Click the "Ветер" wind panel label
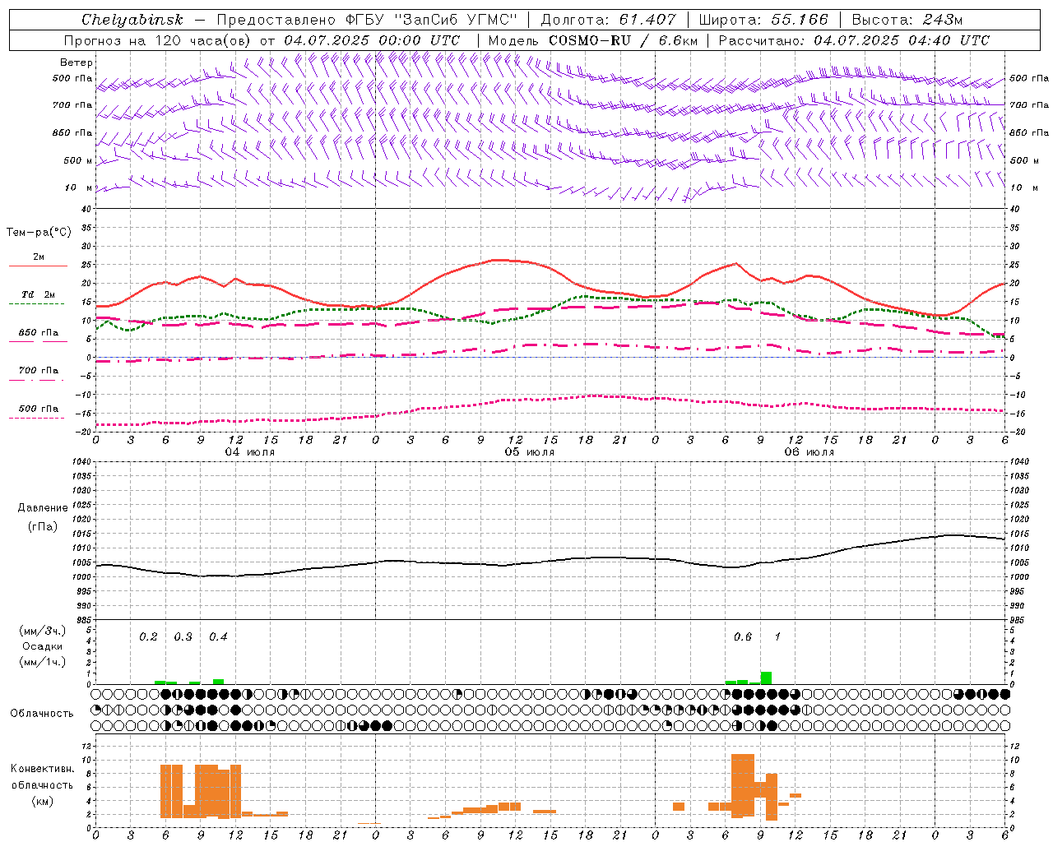1053x842 pixels. (77, 62)
